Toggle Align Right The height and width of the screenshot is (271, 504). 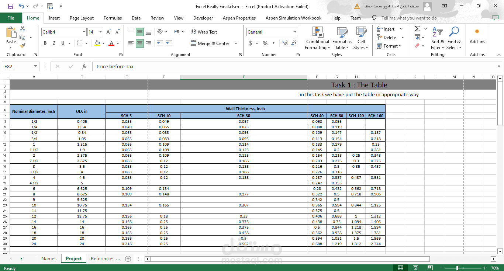[149, 43]
